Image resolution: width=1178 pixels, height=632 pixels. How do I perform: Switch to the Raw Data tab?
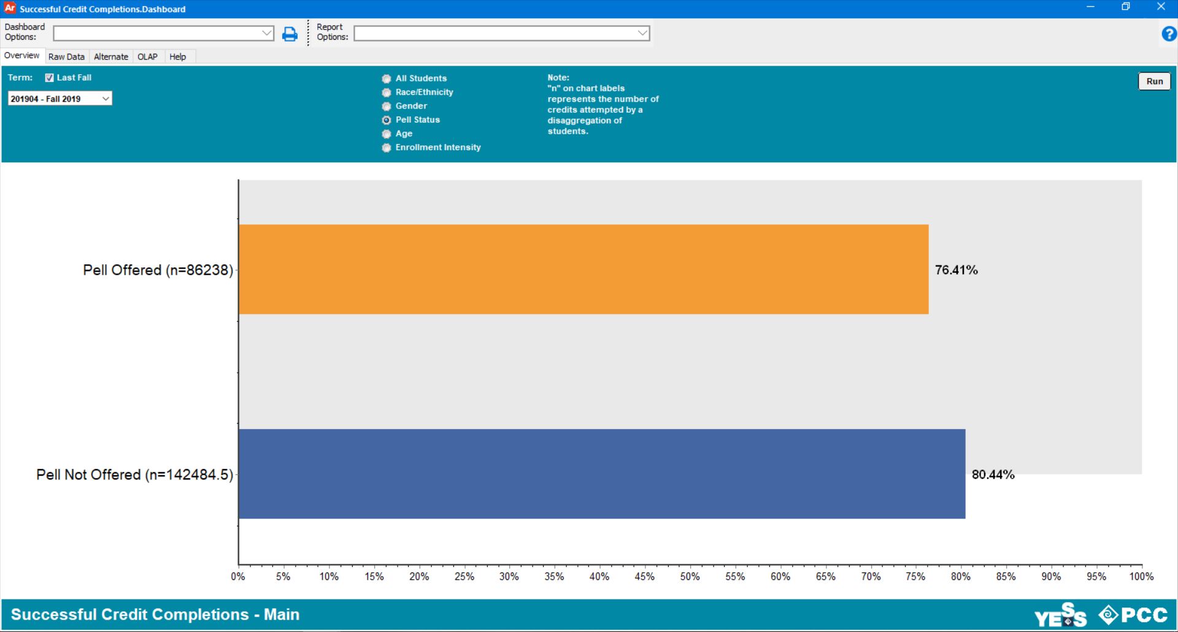coord(66,57)
